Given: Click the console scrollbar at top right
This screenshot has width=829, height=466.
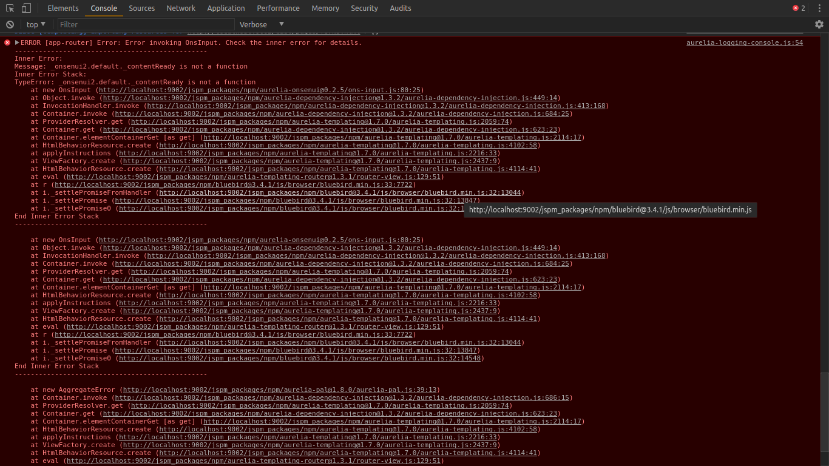Looking at the screenshot, I should (x=825, y=36).
